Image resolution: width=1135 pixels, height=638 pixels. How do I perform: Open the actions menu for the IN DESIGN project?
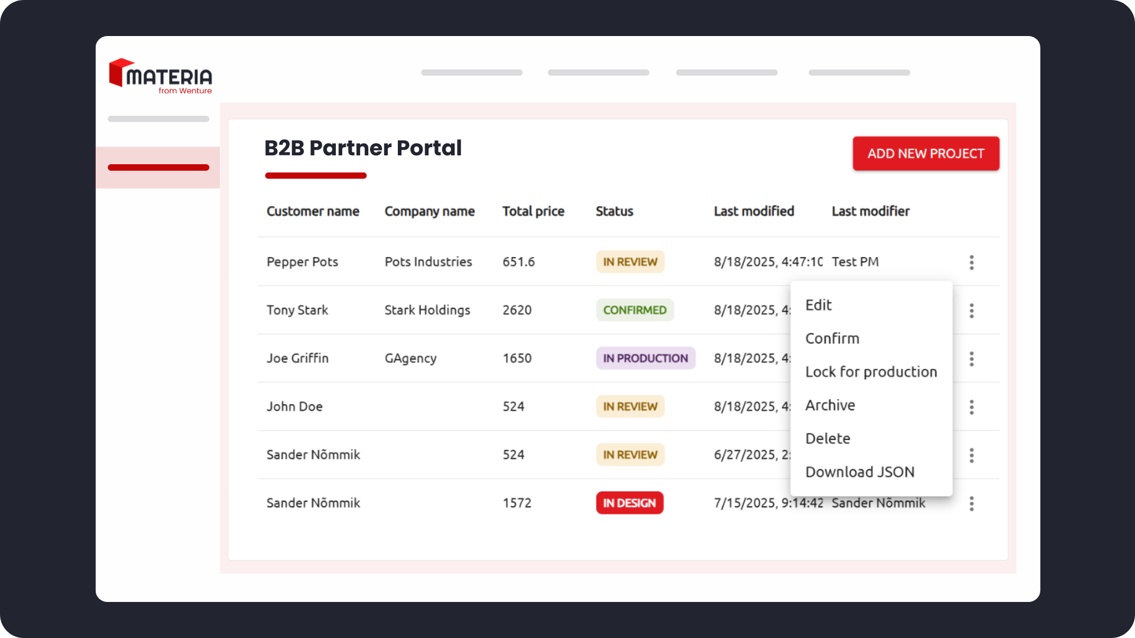tap(971, 503)
